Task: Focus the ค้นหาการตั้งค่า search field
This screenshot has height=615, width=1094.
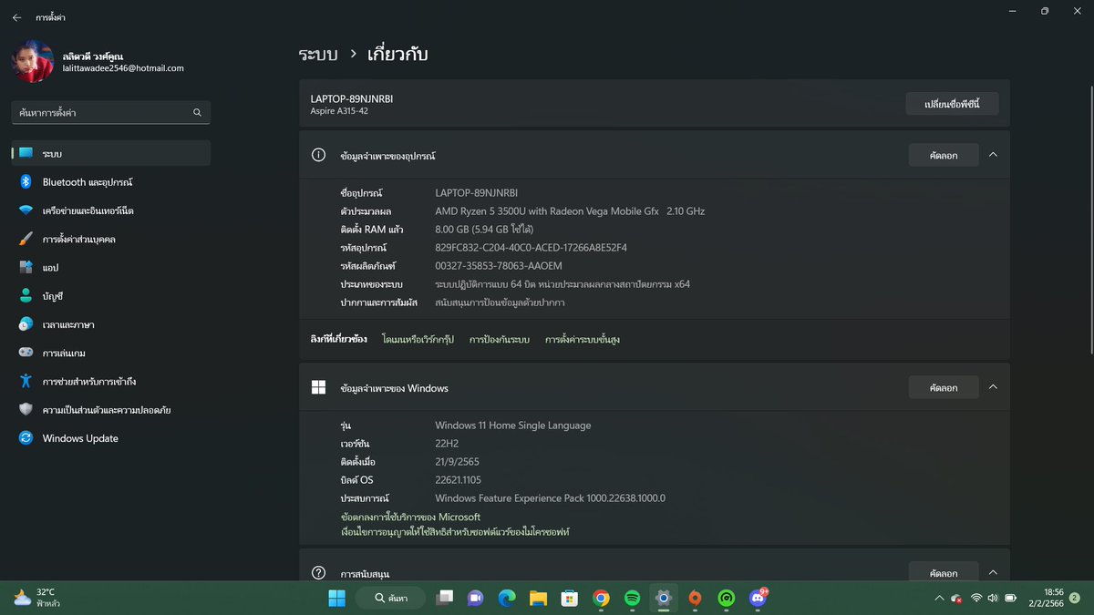Action: (x=111, y=113)
